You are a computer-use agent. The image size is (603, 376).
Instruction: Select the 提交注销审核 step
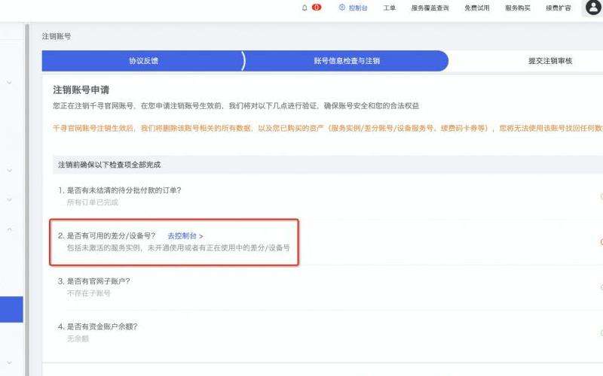click(x=549, y=61)
